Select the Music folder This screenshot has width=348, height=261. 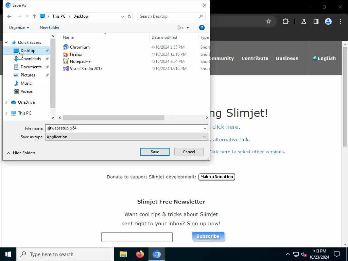(x=26, y=83)
